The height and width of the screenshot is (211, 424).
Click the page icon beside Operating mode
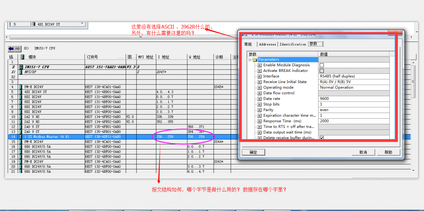pos(260,87)
